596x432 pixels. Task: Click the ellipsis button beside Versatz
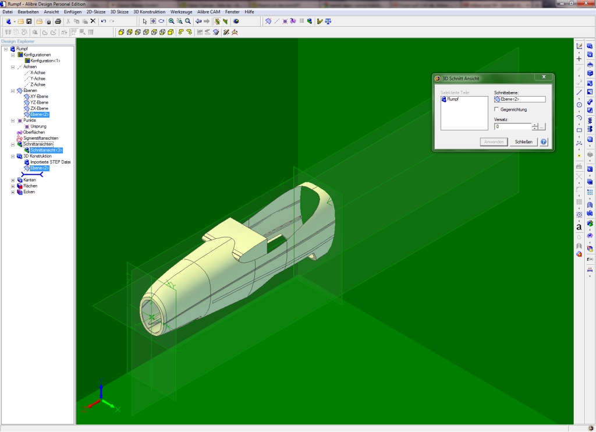tap(542, 127)
